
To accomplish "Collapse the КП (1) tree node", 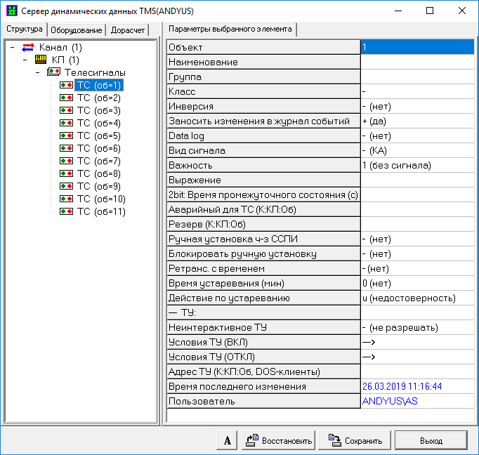I will pyautogui.click(x=25, y=60).
